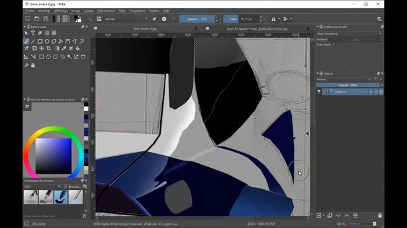Select the Fill bucket tool
Viewport: 407px width, 228px height.
pyautogui.click(x=78, y=48)
